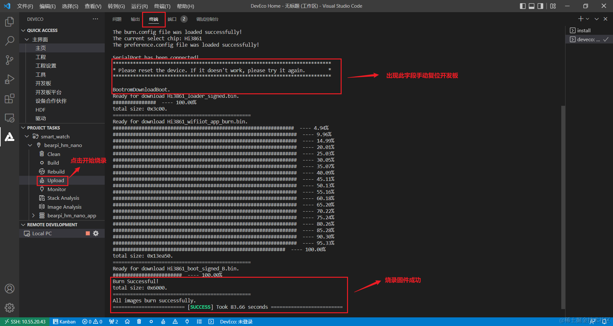This screenshot has width=613, height=326.
Task: Click the terminal icon in status bar
Action: tap(211, 322)
